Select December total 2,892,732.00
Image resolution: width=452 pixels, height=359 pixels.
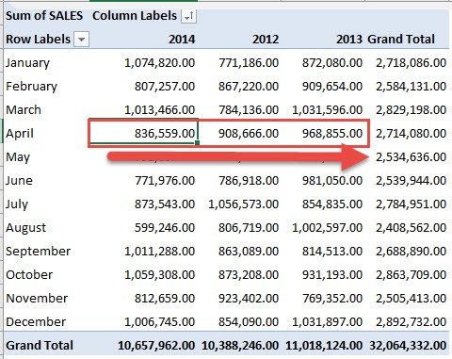click(x=412, y=322)
